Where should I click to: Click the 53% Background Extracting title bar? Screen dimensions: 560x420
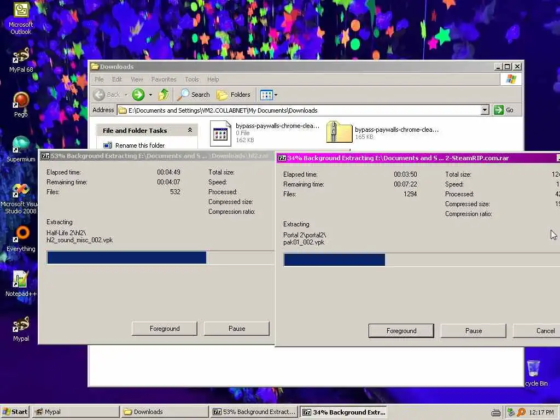[157, 156]
